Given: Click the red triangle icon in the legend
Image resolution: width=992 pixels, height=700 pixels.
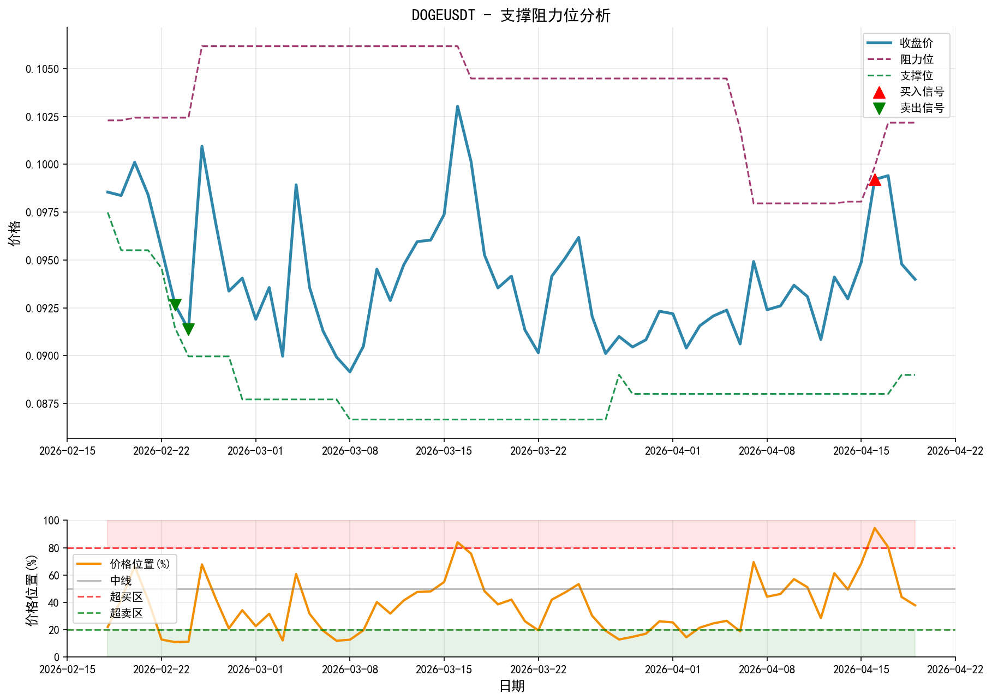Looking at the screenshot, I should pos(879,92).
